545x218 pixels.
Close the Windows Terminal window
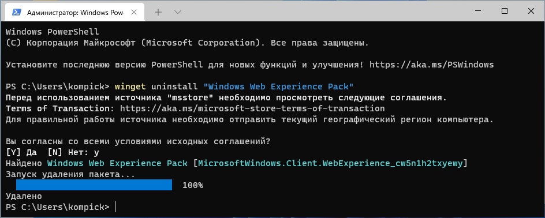click(531, 11)
